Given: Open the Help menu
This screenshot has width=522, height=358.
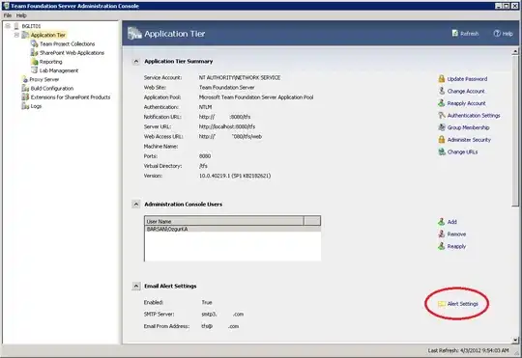Looking at the screenshot, I should (x=21, y=15).
